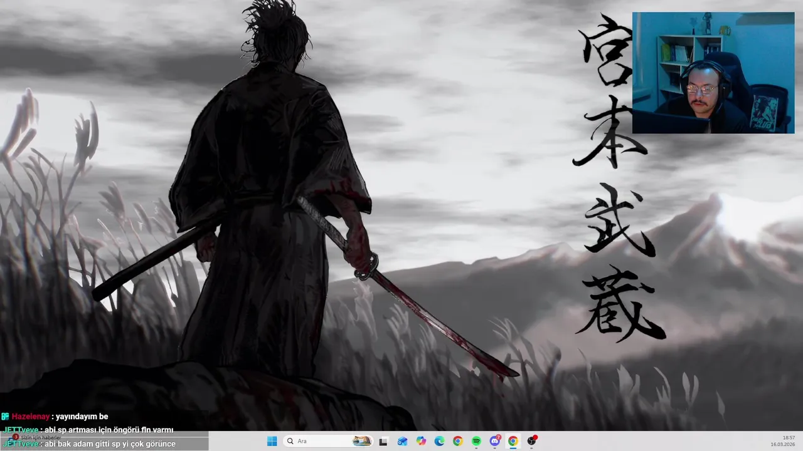Open Microsoft Edge from the taskbar
Screen dimensions: 803x451
pos(439,441)
